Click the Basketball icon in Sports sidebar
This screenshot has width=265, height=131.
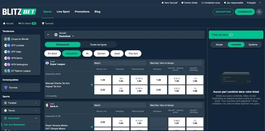[x=5, y=118]
